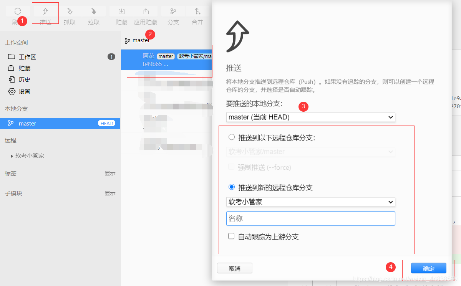Click the 推送 (Push) toolbar button
The height and width of the screenshot is (286, 461).
[45, 16]
